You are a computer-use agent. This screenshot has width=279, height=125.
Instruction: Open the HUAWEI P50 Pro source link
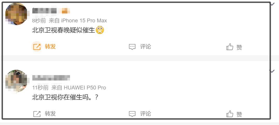(85, 88)
